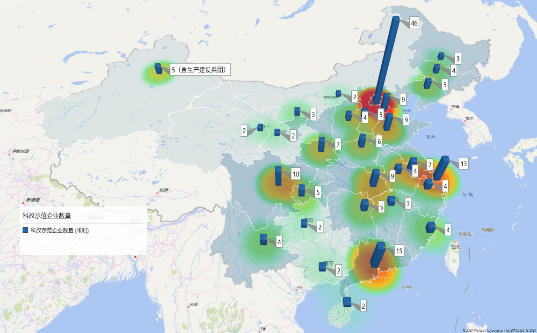Viewport: 537px width, 333px height.
Task: Select the data label showing 15
Action: 399,251
